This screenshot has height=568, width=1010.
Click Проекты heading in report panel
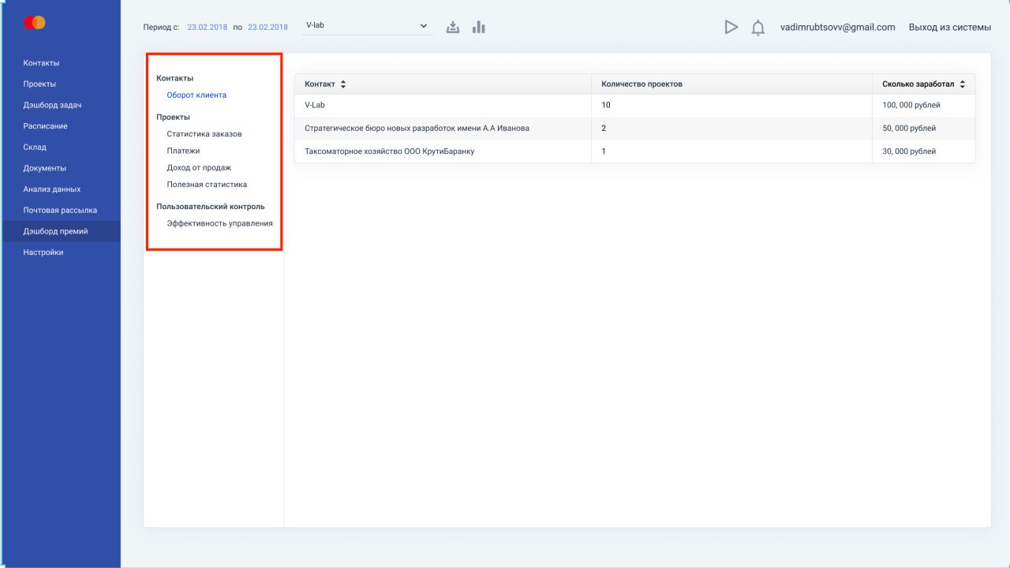click(x=174, y=117)
